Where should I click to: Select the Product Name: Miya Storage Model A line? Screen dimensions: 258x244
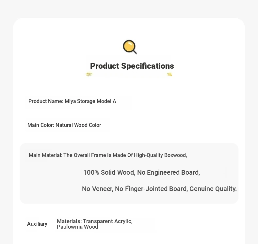coord(72,101)
